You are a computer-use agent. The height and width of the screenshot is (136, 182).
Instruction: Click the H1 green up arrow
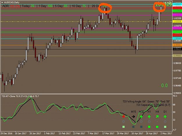tap(149, 117)
